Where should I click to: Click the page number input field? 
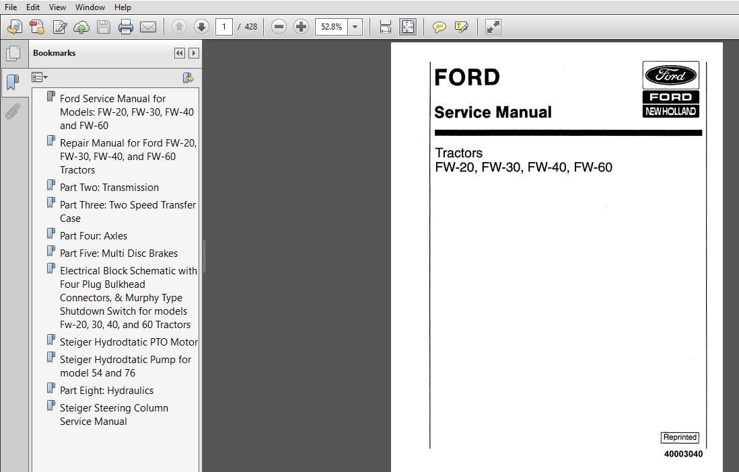[x=224, y=27]
